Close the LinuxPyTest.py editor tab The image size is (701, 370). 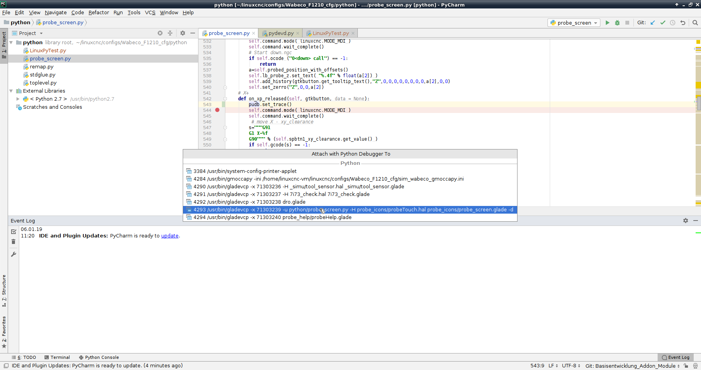click(x=353, y=33)
